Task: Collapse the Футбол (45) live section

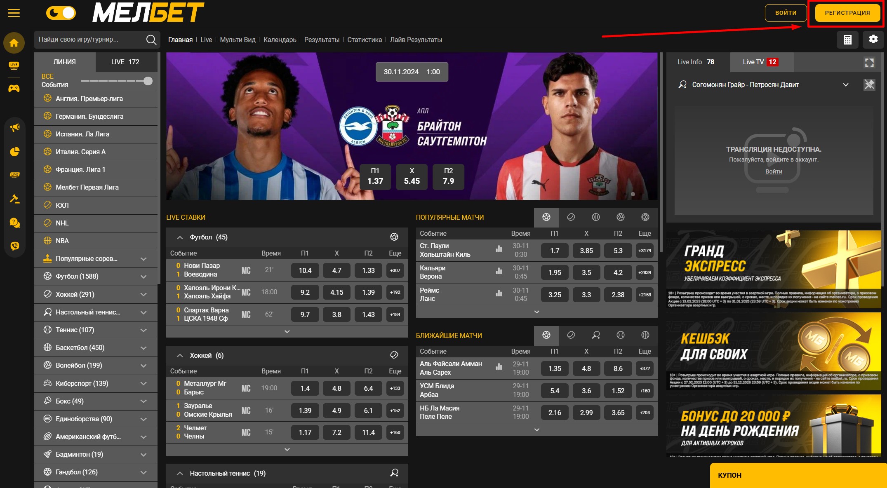Action: [180, 237]
